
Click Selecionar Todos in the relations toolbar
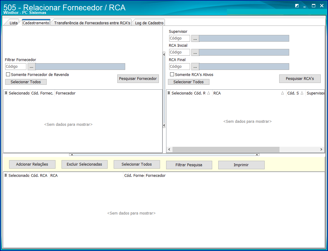tap(137, 164)
